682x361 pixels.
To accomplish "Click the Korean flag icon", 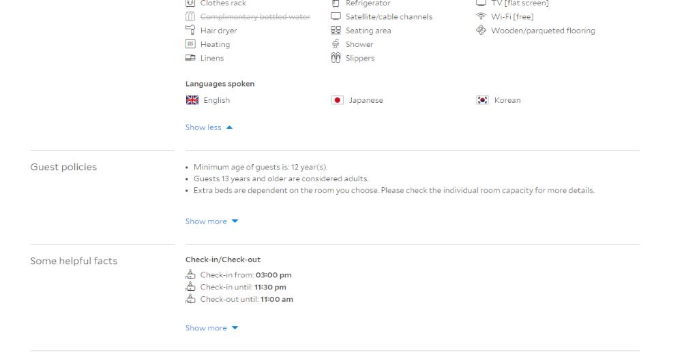I will point(482,100).
